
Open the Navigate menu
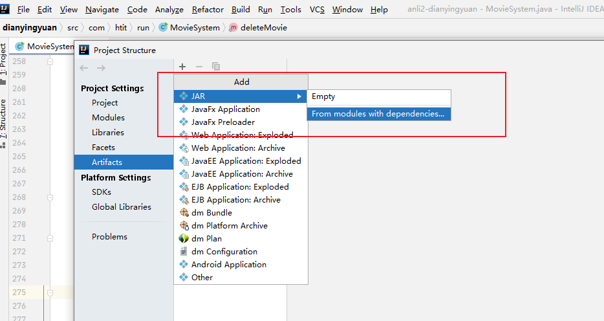[x=102, y=9]
